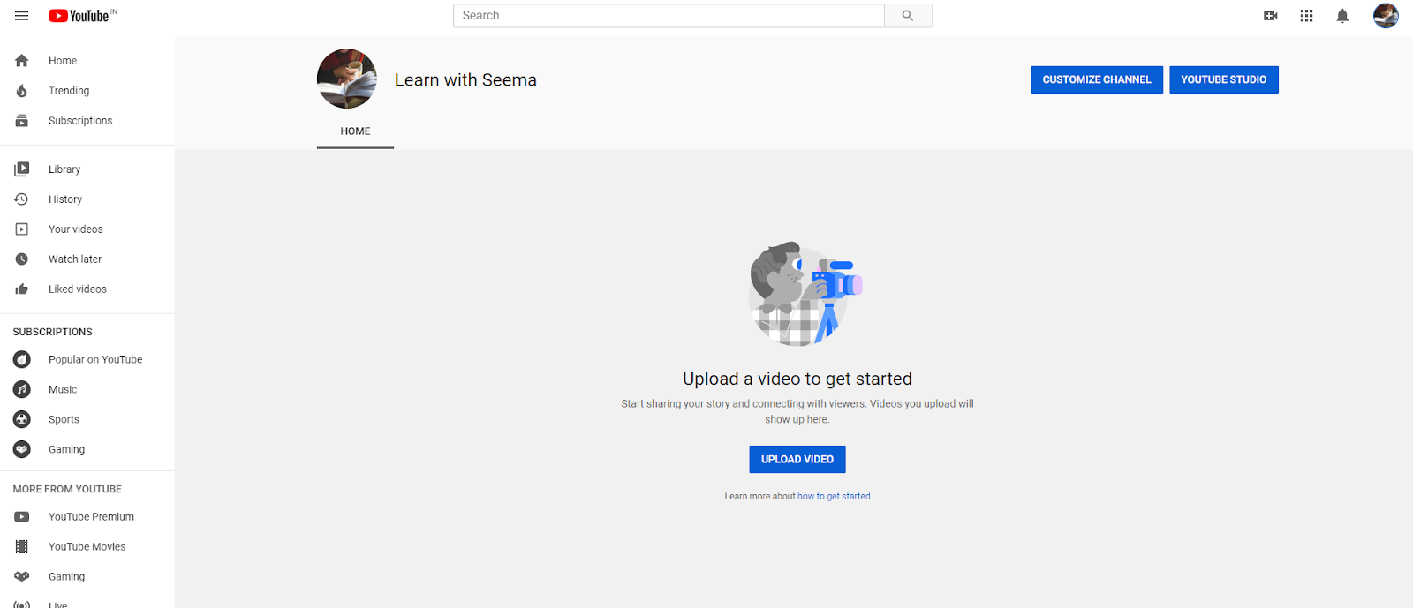Viewport: 1413px width, 608px height.
Task: Click into the Search input field
Action: pyautogui.click(x=669, y=16)
